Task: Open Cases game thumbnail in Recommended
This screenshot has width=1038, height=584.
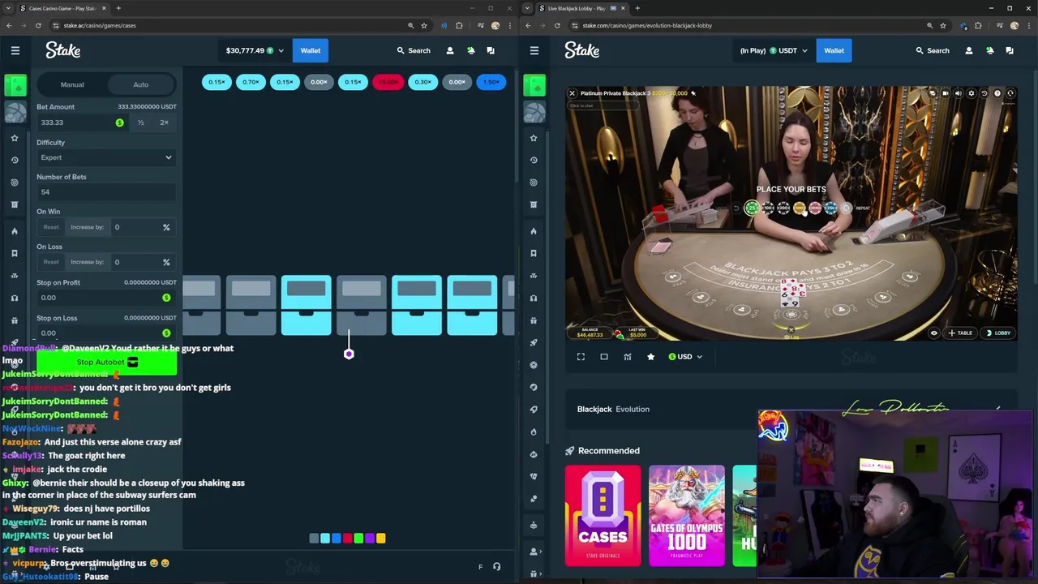Action: pyautogui.click(x=603, y=515)
